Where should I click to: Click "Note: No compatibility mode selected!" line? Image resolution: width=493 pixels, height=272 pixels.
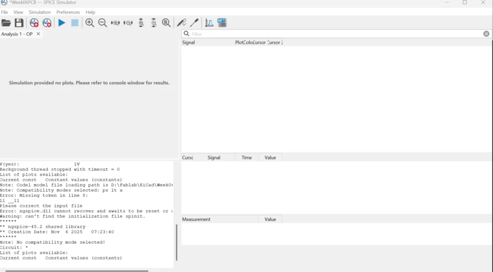[53, 242]
